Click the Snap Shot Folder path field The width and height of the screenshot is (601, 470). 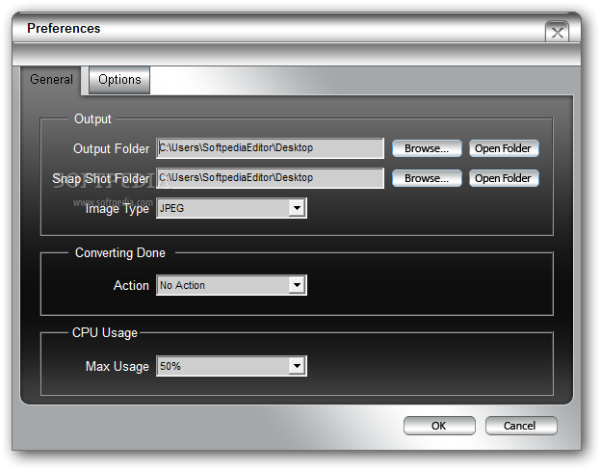pos(270,178)
